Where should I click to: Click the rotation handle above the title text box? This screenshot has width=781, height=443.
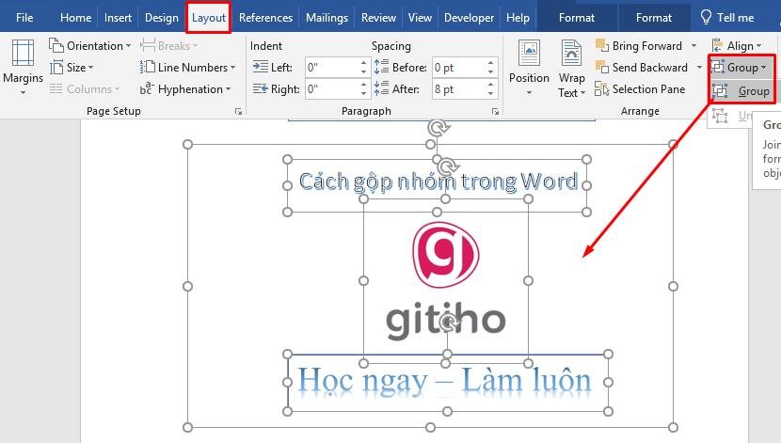point(438,128)
